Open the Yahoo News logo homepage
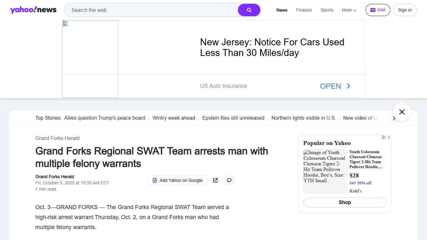Viewport: 427px width, 240px height. (33, 10)
